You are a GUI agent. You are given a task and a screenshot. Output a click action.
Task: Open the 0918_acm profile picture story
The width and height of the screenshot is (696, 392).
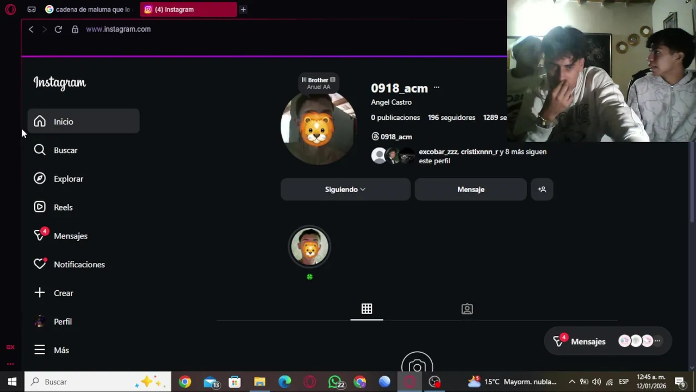point(318,128)
